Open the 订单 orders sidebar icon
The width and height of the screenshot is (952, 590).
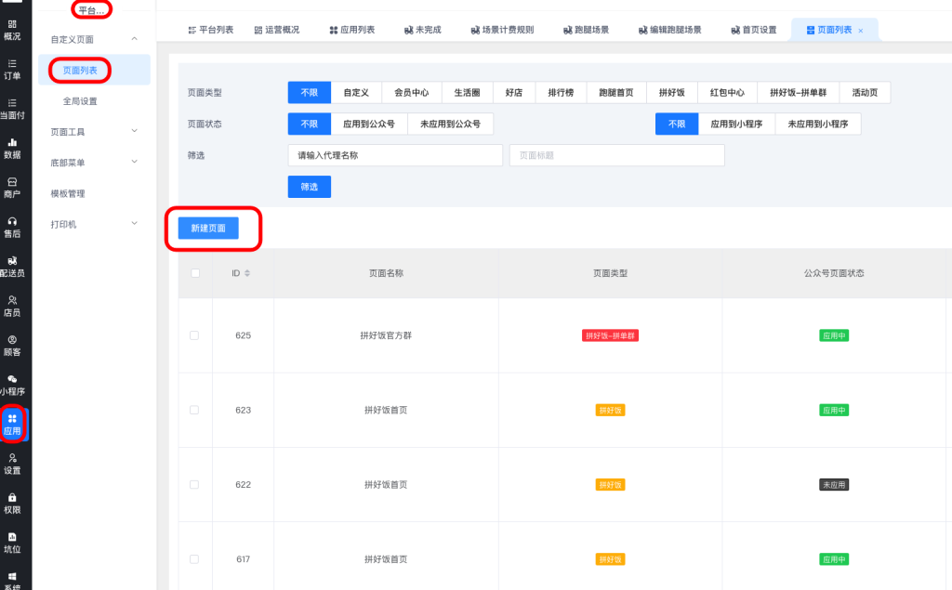[x=12, y=69]
